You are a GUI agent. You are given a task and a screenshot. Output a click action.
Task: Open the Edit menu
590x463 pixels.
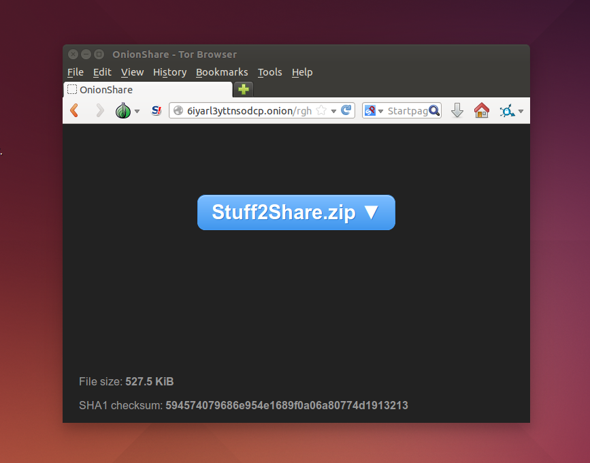point(102,72)
